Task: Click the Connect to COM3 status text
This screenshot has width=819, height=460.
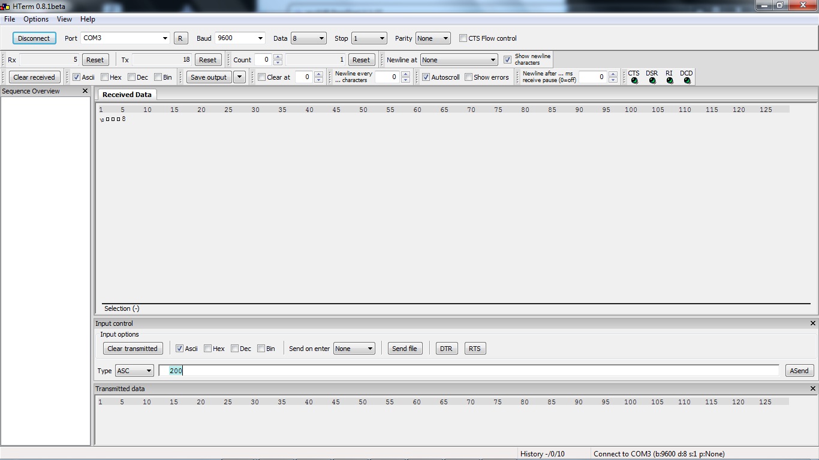Action: pos(659,454)
